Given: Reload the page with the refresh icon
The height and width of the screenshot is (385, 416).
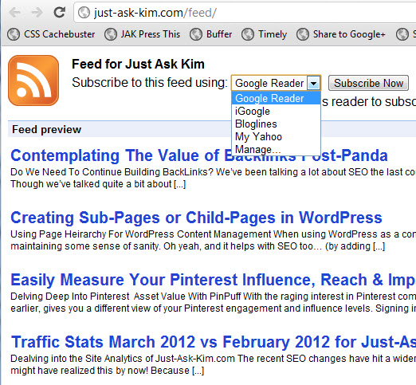Looking at the screenshot, I should tap(60, 12).
